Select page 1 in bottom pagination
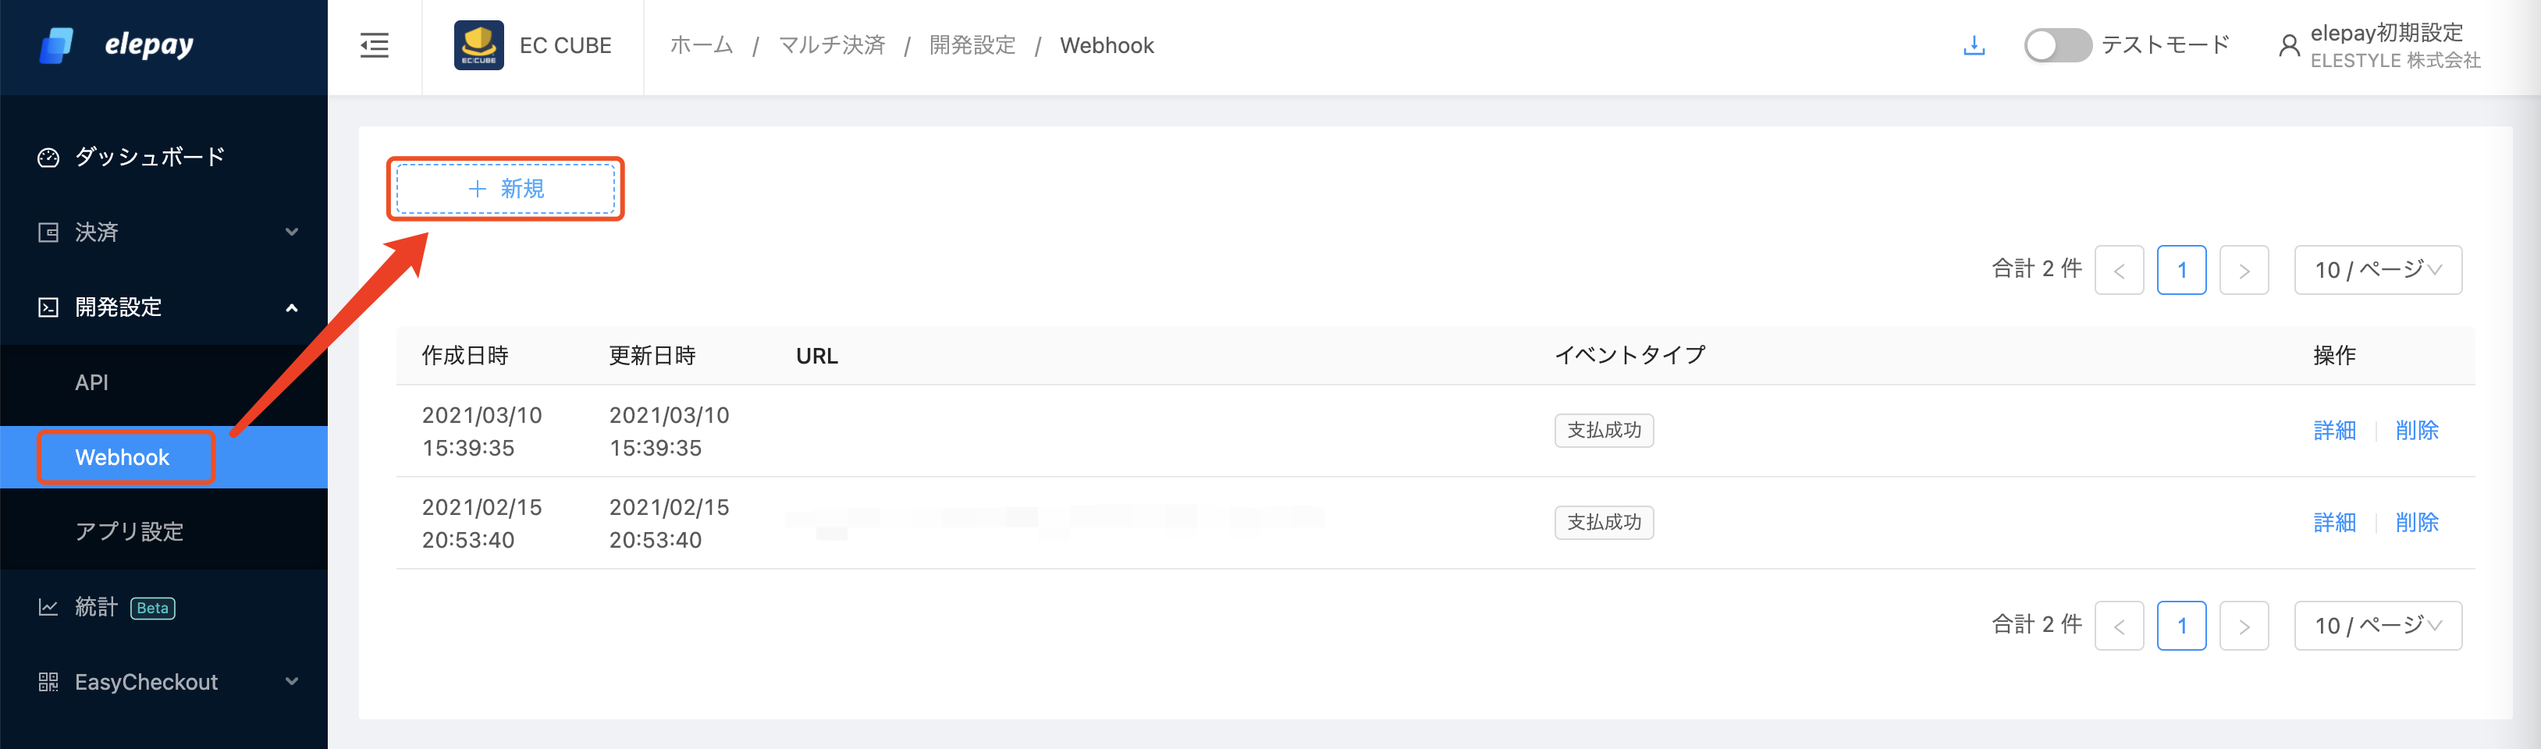Image resolution: width=2541 pixels, height=749 pixels. pyautogui.click(x=2181, y=626)
